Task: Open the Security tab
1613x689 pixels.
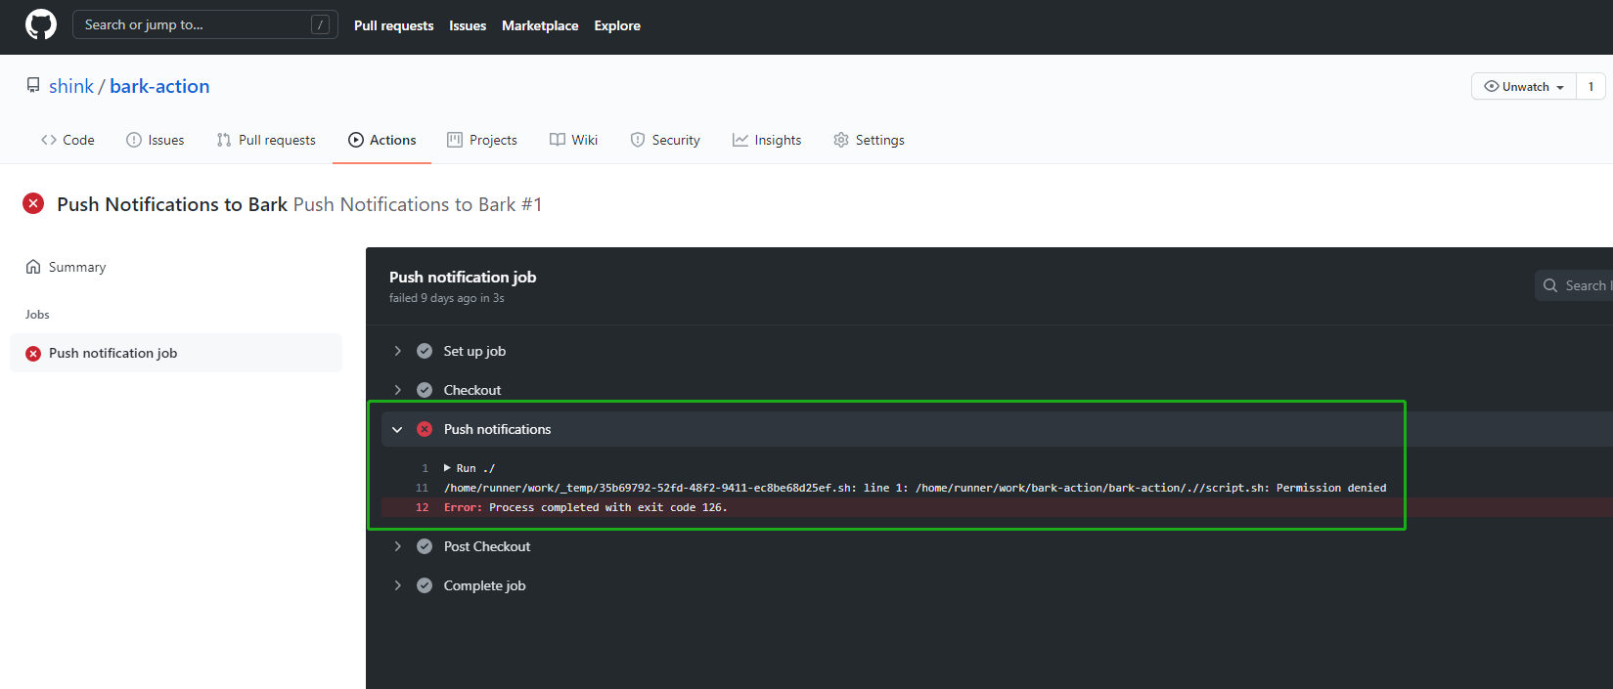Action: [x=665, y=140]
